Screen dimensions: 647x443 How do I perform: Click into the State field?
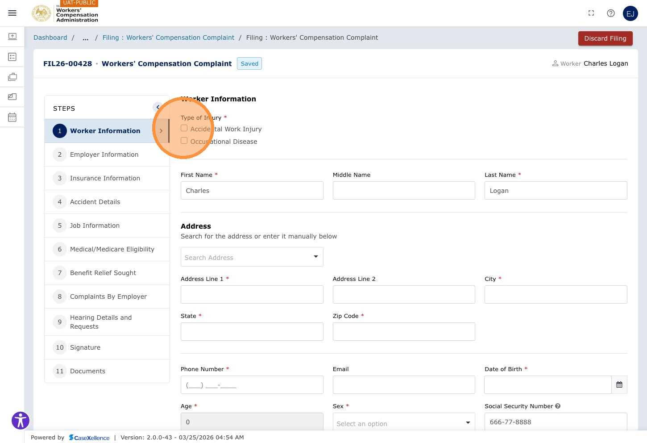[252, 332]
